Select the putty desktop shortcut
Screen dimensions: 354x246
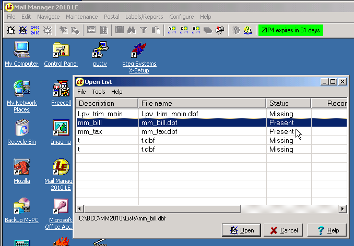pos(100,54)
